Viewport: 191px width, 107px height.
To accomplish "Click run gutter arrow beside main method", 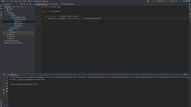I will (x=38, y=16).
